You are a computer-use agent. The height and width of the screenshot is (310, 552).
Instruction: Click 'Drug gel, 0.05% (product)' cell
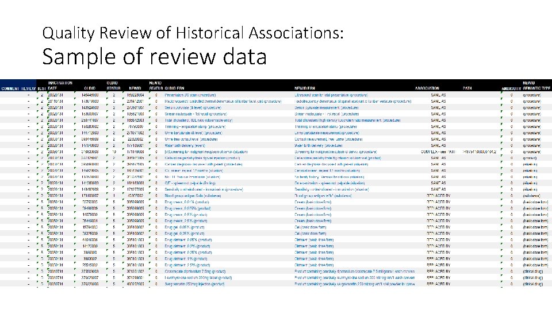pyautogui.click(x=184, y=227)
